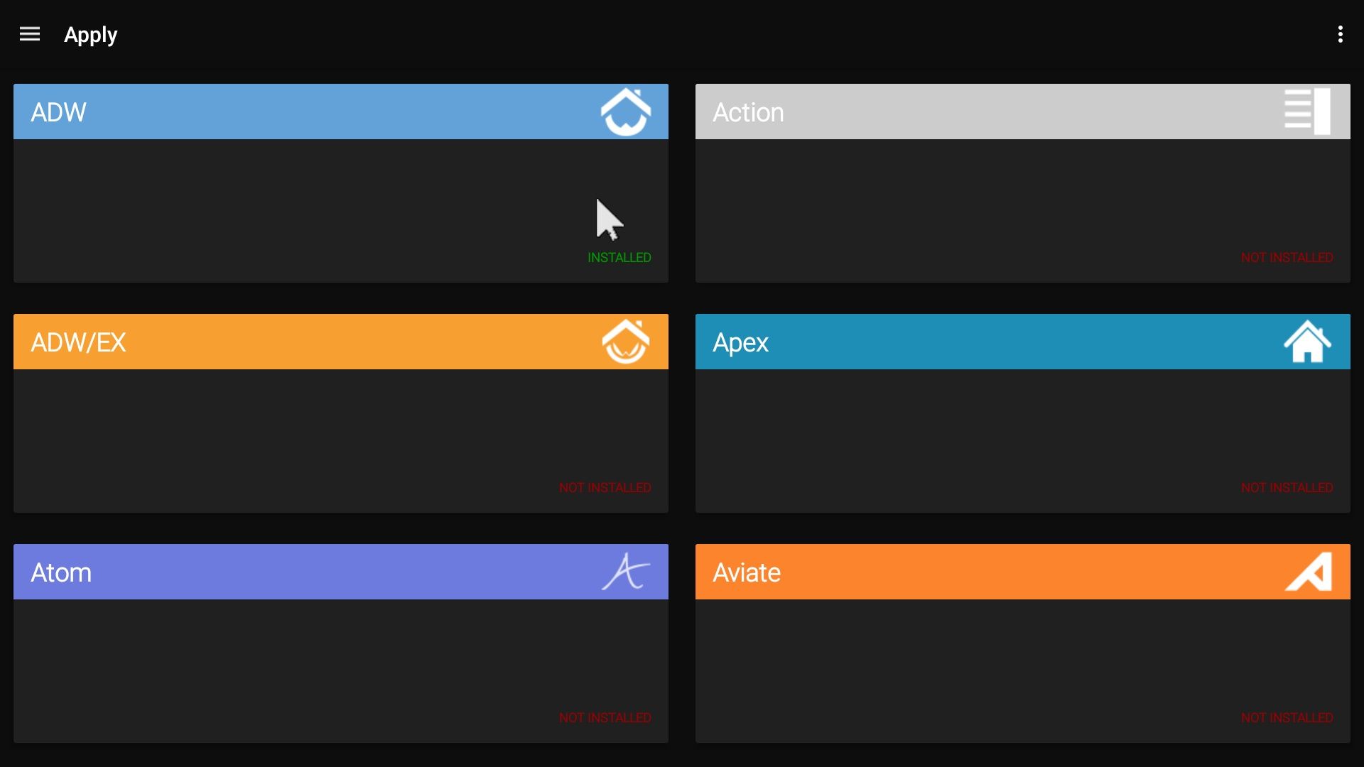Viewport: 1364px width, 767px height.
Task: Choose the Apex launcher title
Action: point(740,342)
